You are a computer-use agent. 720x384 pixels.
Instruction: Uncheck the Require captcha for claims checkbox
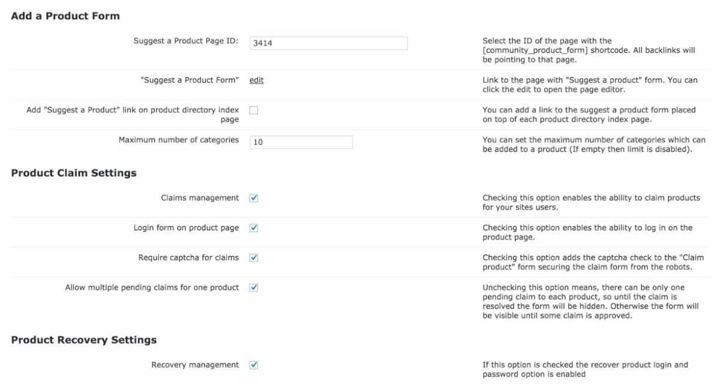tap(254, 258)
